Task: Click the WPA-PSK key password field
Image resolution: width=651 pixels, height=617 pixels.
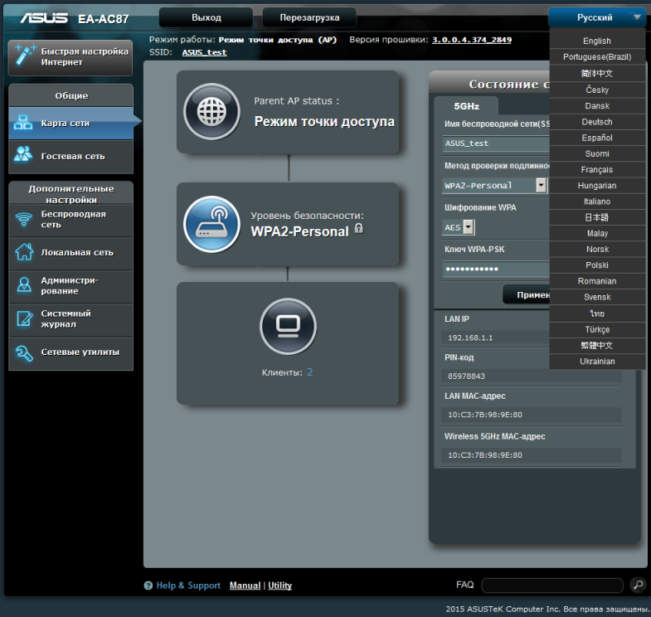Action: [x=496, y=269]
